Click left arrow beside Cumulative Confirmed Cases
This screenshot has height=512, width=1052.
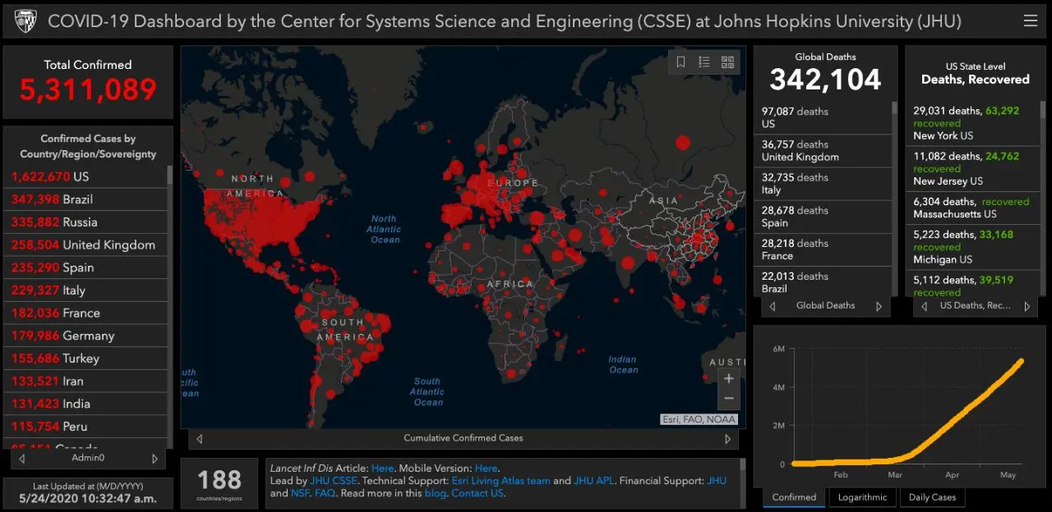coord(199,439)
